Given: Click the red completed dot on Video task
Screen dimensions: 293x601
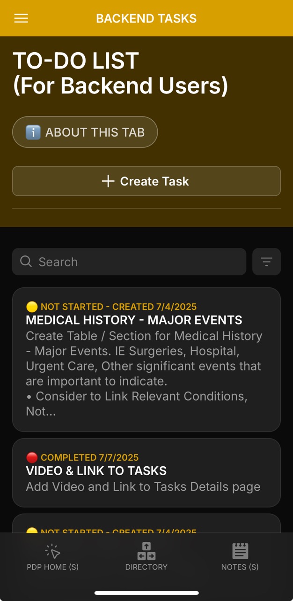Looking at the screenshot, I should 31,457.
